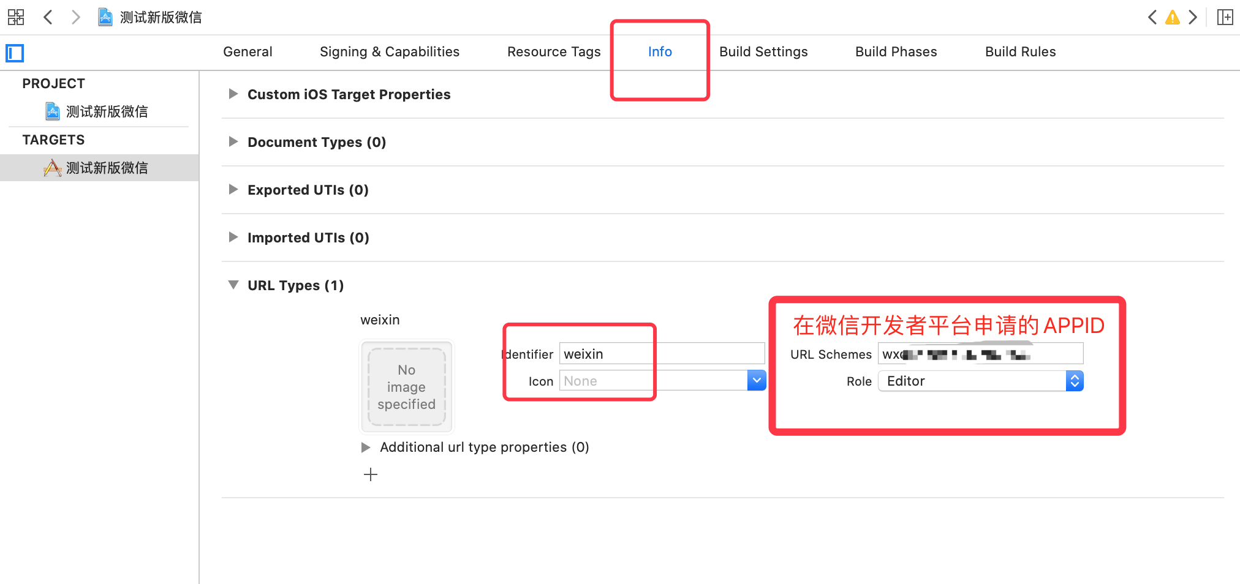Viewport: 1240px width, 584px height.
Task: Expand the Imported UTIs (0) section
Action: (x=233, y=237)
